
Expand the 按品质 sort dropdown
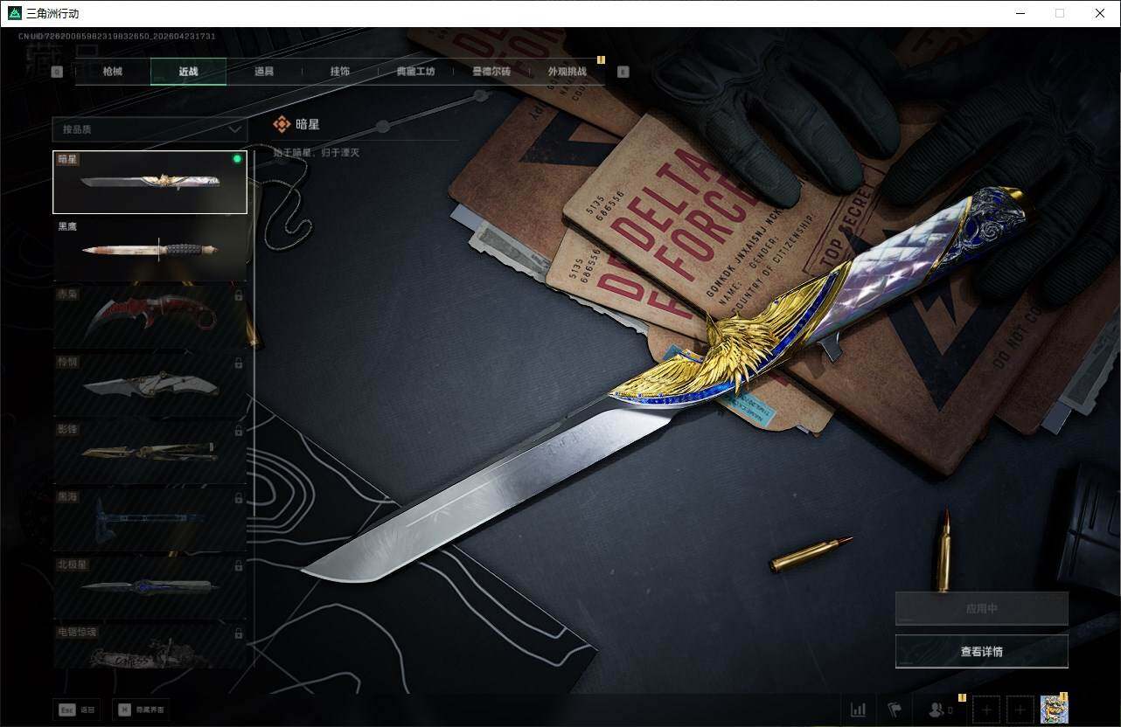[150, 129]
